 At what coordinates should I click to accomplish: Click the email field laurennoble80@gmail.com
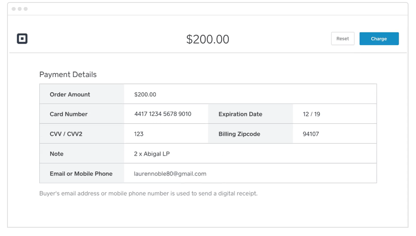point(250,174)
